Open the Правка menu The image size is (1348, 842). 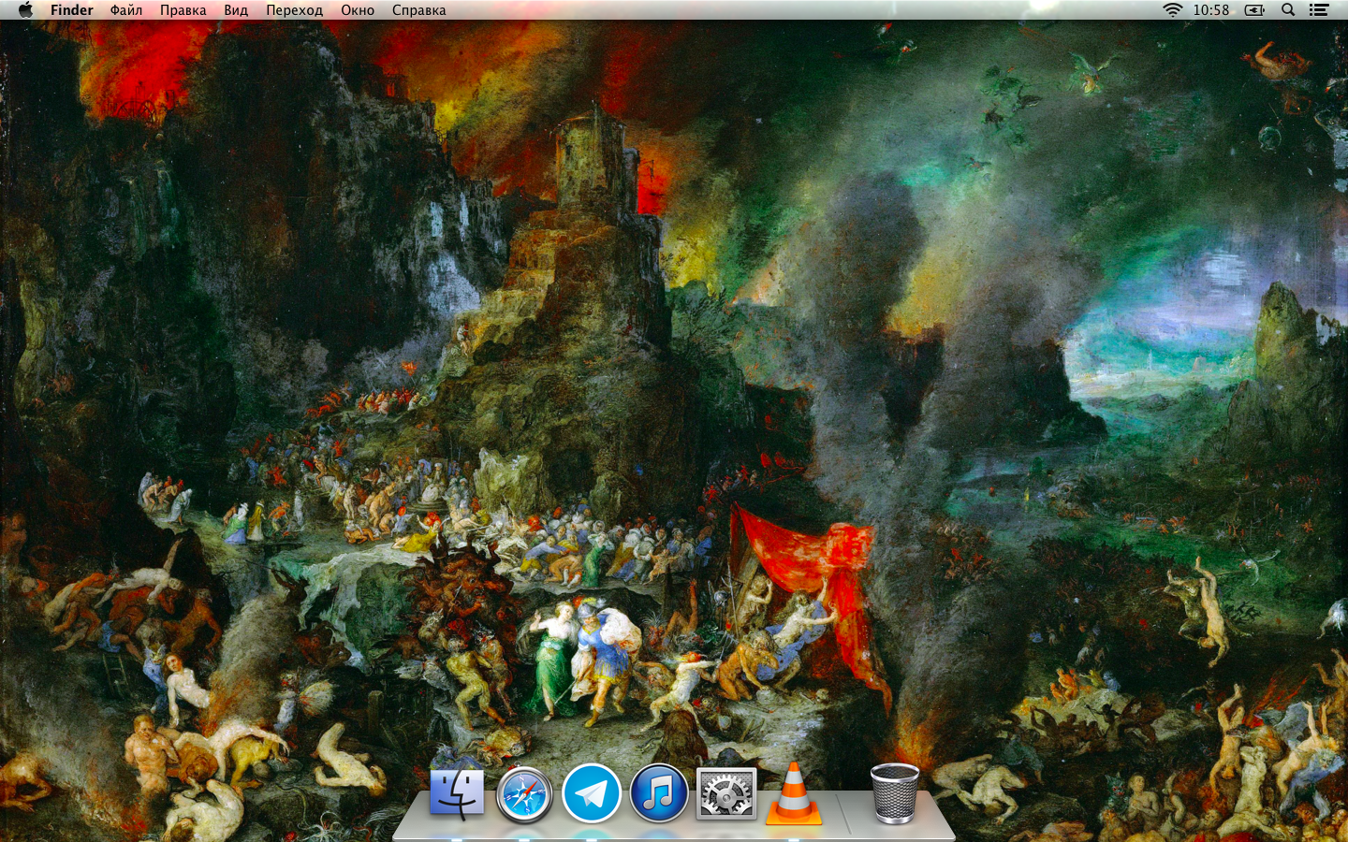pos(183,10)
